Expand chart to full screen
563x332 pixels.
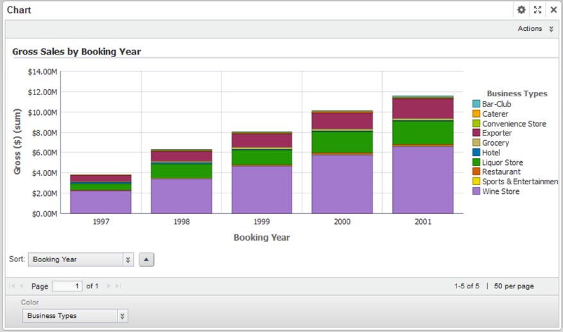537,10
